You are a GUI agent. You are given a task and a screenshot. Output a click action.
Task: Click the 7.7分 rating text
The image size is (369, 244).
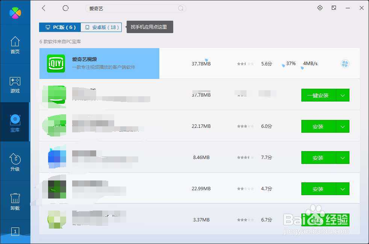266,157
